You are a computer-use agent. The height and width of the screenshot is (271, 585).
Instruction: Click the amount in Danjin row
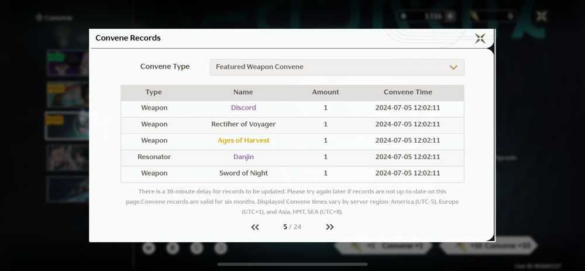pyautogui.click(x=326, y=157)
